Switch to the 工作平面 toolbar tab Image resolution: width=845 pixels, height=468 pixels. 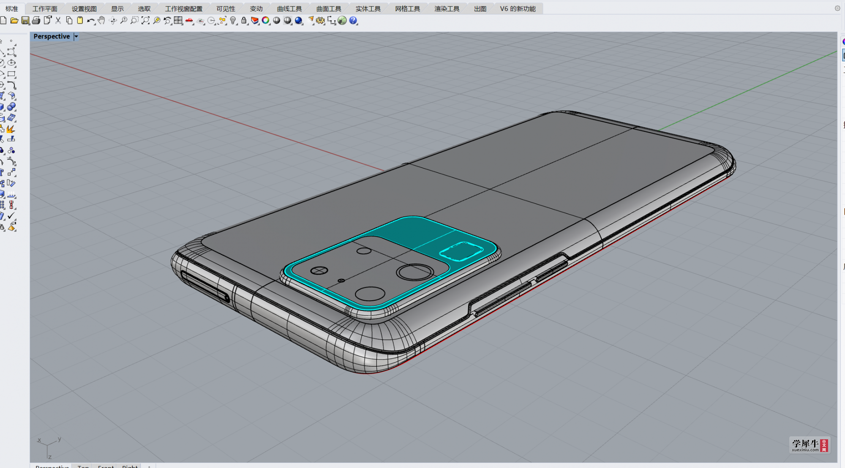point(45,8)
